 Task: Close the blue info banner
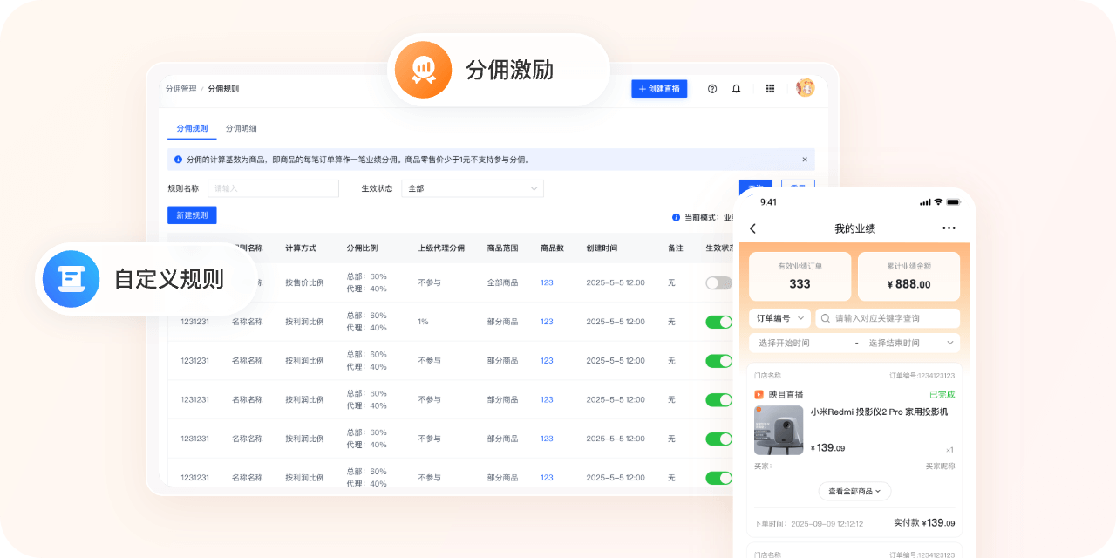tap(804, 160)
